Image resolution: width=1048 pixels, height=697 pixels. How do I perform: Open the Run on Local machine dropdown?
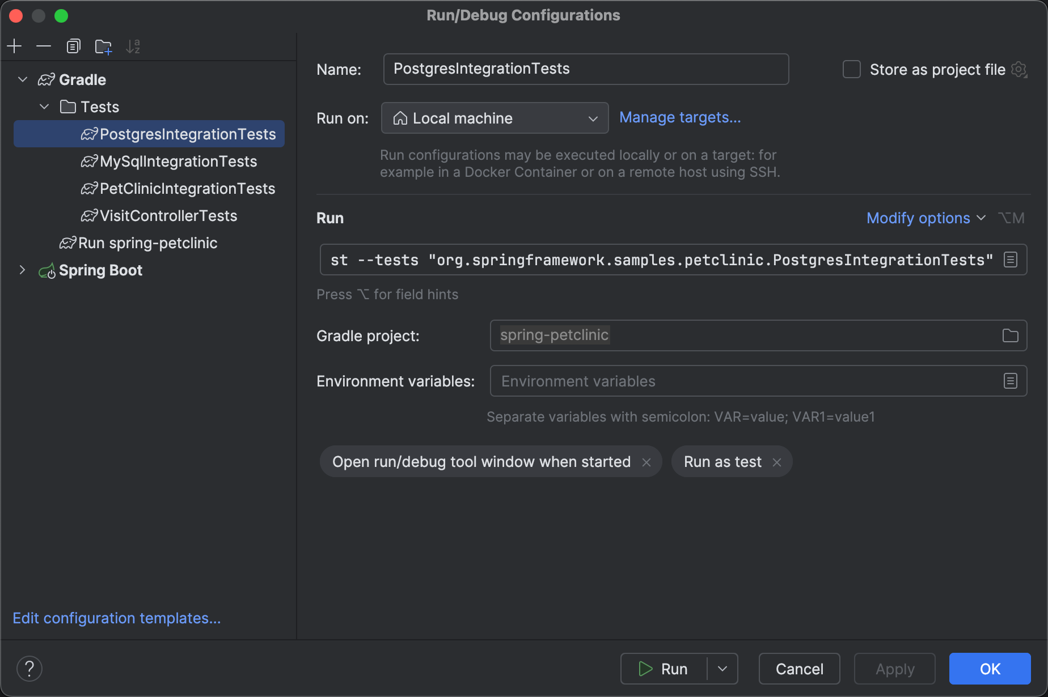coord(495,118)
